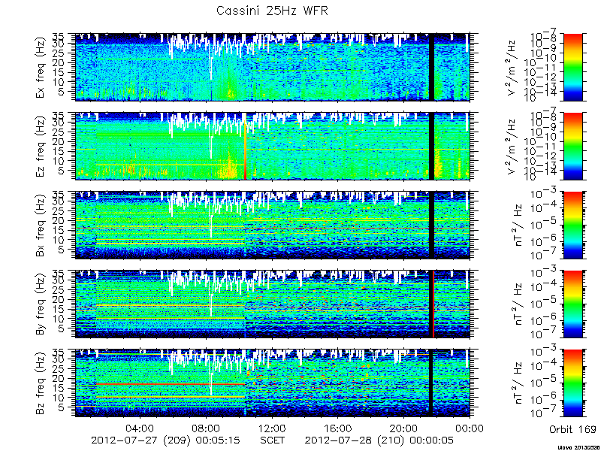Click the nT²/Hz unit label beside By color bar

click(x=518, y=304)
